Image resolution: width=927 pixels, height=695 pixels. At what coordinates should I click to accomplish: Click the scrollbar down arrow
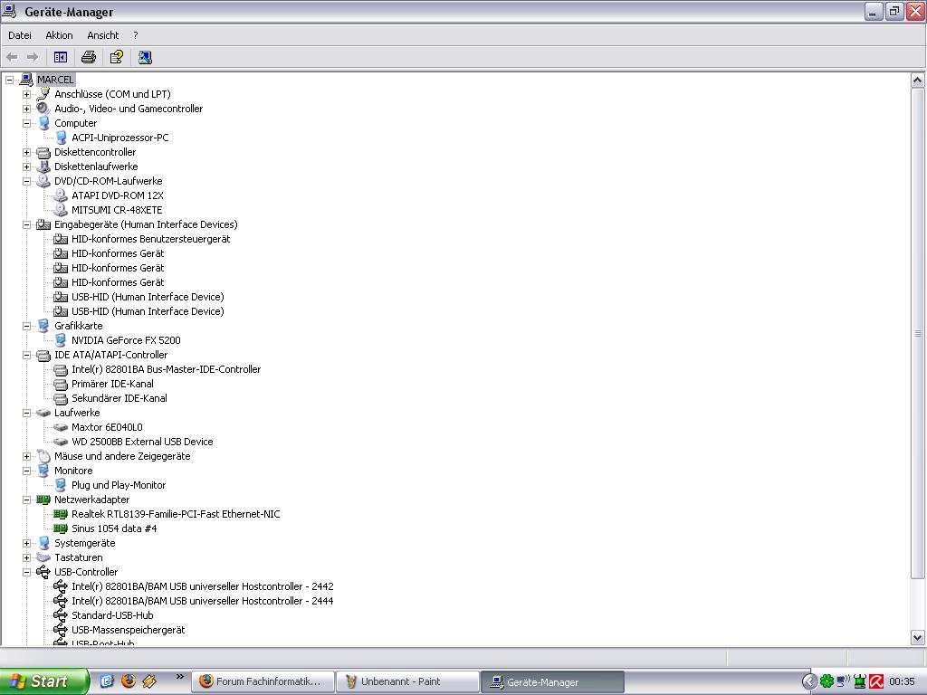click(x=918, y=638)
